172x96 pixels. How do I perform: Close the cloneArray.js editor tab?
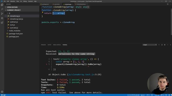(x=73, y=4)
